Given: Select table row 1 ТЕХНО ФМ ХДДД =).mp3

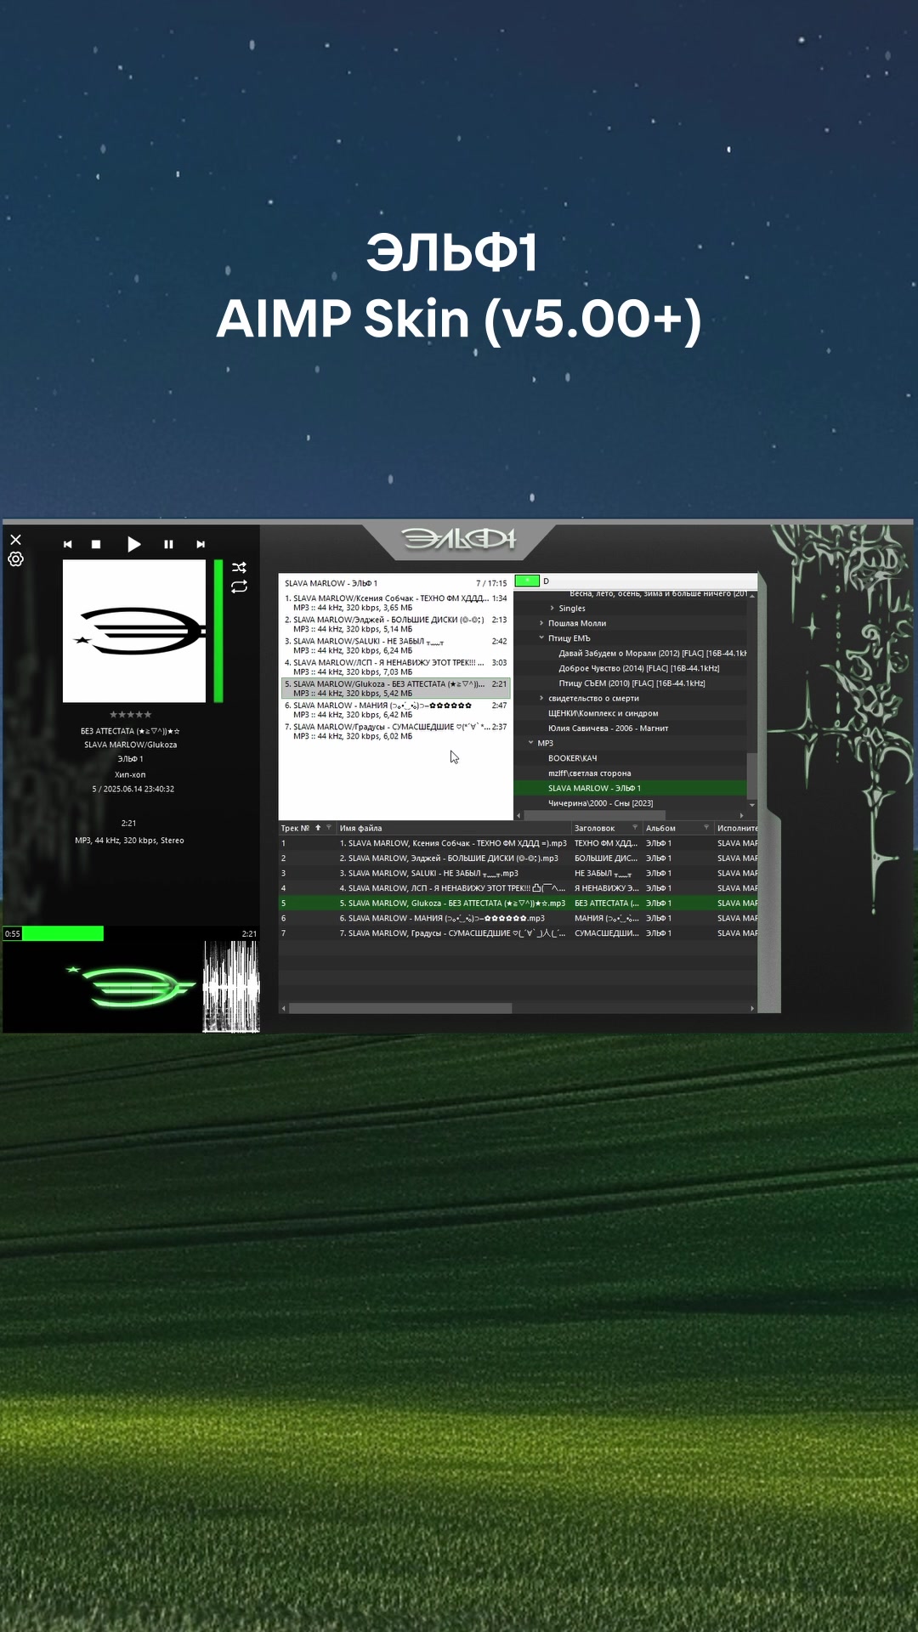Looking at the screenshot, I should pyautogui.click(x=518, y=843).
